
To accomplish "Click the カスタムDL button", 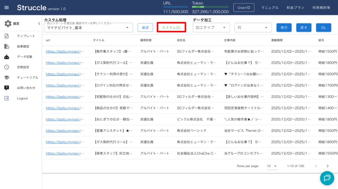I will (x=171, y=28).
